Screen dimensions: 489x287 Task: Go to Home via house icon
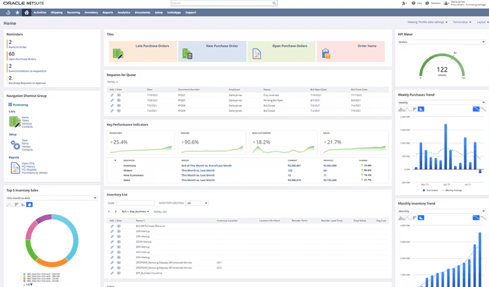click(27, 12)
